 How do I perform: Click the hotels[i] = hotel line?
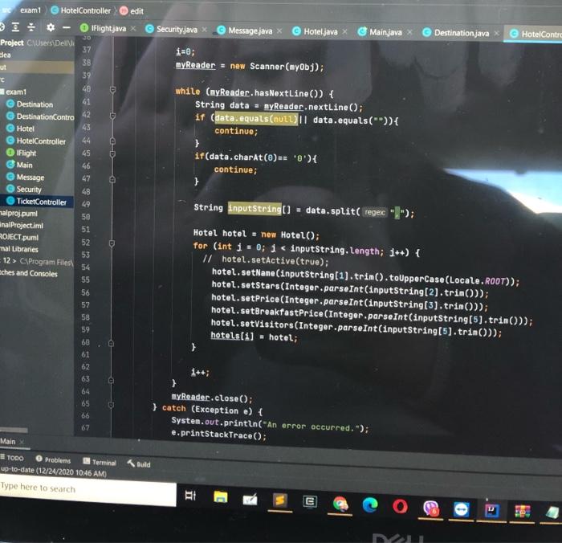254,337
